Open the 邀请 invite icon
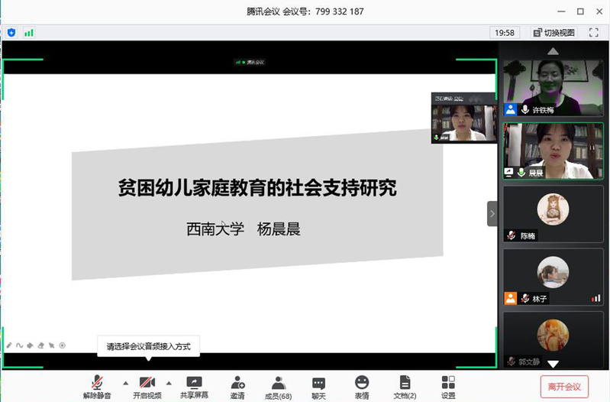 point(237,382)
